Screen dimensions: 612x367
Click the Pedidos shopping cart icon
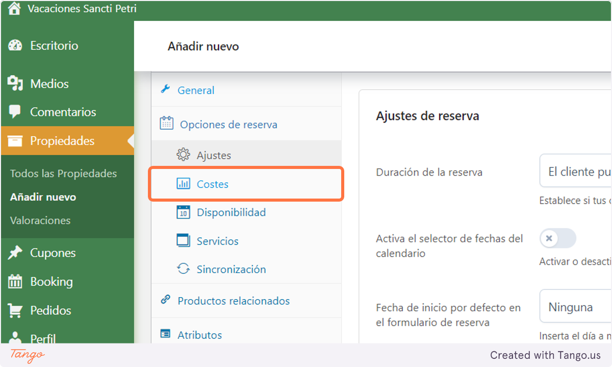15,310
